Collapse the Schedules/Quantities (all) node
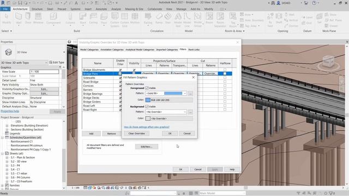Image resolution: width=349 pixels, height=196 pixels. coord(2,138)
